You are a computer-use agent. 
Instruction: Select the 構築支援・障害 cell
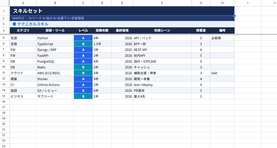click(x=162, y=73)
